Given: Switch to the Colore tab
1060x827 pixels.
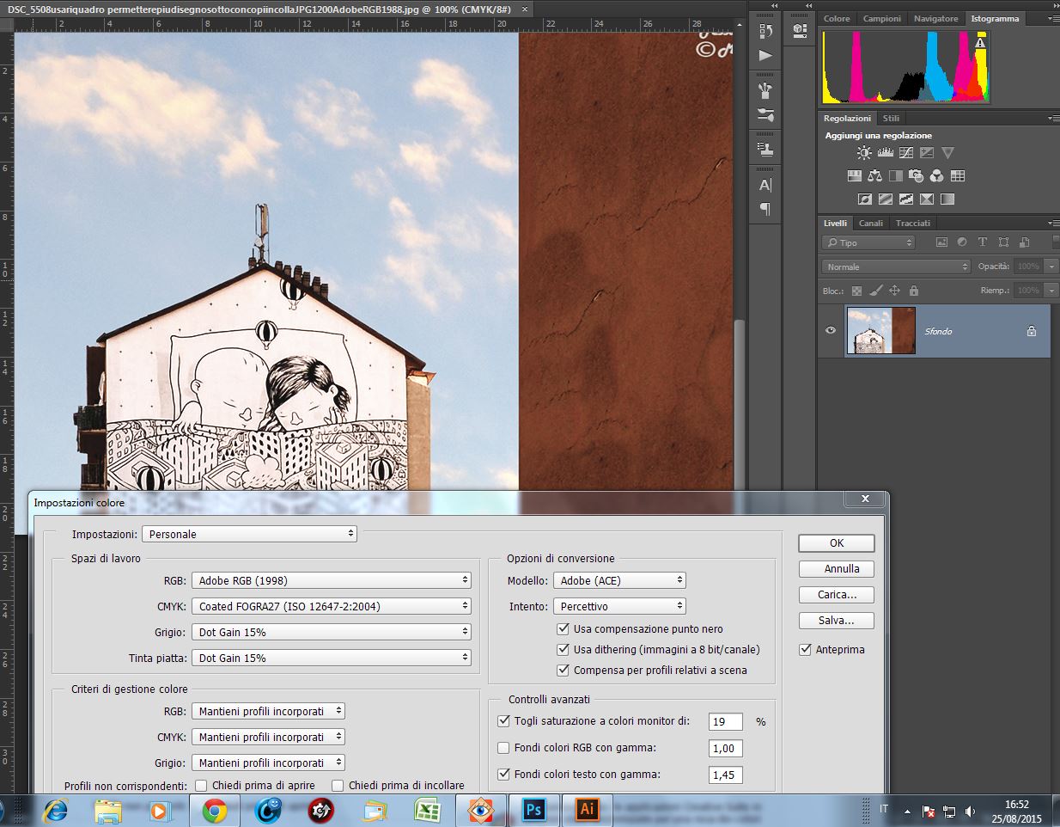Looking at the screenshot, I should (837, 18).
